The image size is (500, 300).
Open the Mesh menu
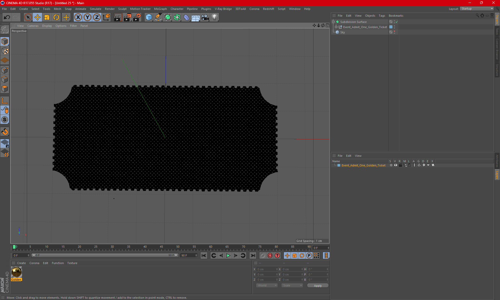[x=57, y=9]
